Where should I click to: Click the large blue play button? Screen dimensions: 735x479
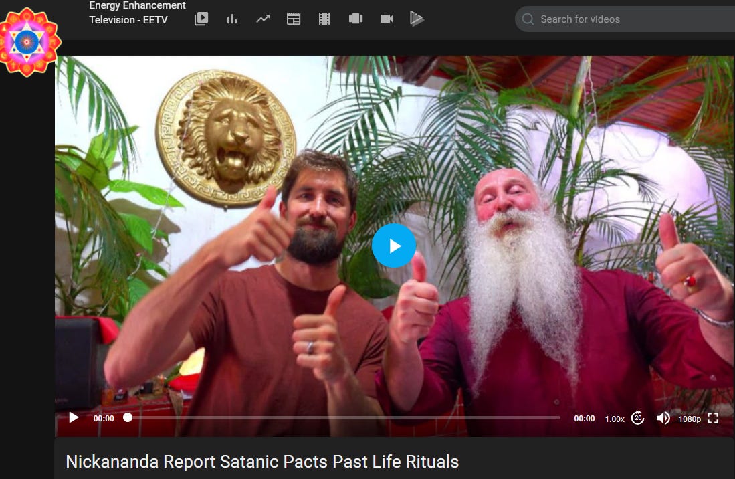(394, 246)
